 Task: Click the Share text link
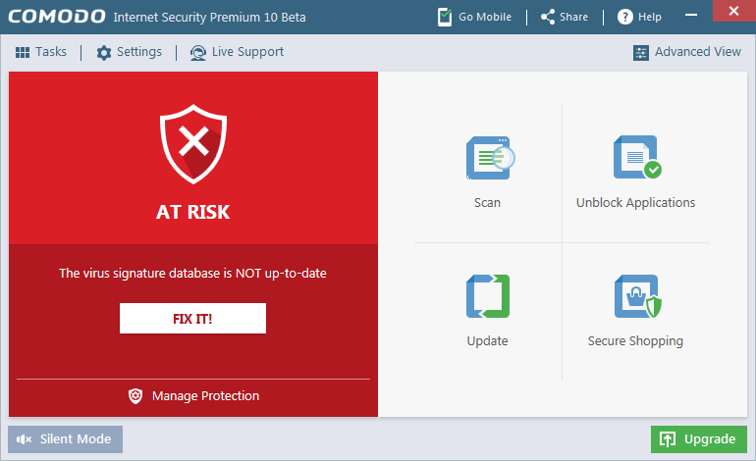(573, 17)
